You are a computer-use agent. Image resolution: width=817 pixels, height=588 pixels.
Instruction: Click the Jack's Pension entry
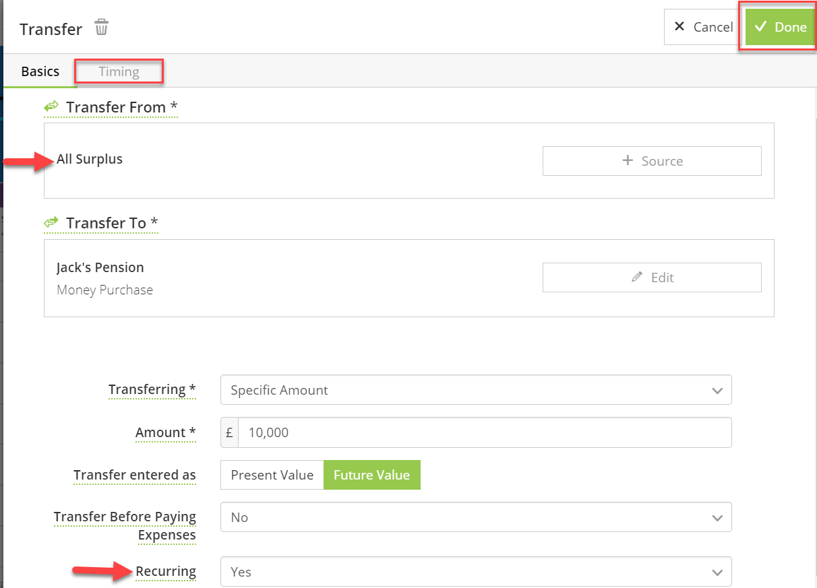click(x=100, y=267)
